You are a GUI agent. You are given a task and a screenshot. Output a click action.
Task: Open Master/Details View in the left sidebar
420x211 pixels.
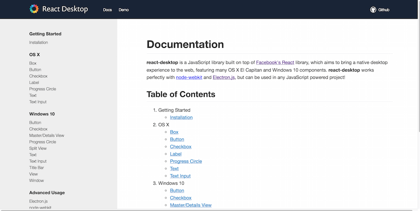click(x=47, y=135)
